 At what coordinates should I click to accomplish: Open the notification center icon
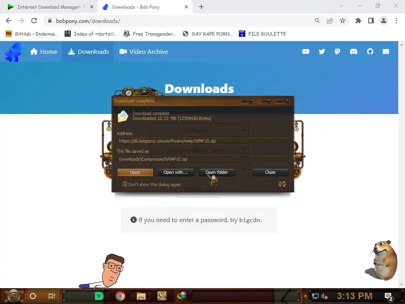388,296
